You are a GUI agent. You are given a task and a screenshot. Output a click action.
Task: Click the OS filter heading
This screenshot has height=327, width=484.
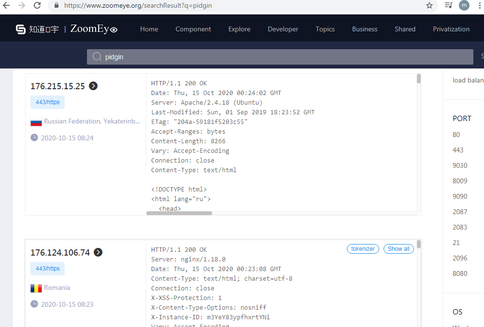[x=457, y=312]
